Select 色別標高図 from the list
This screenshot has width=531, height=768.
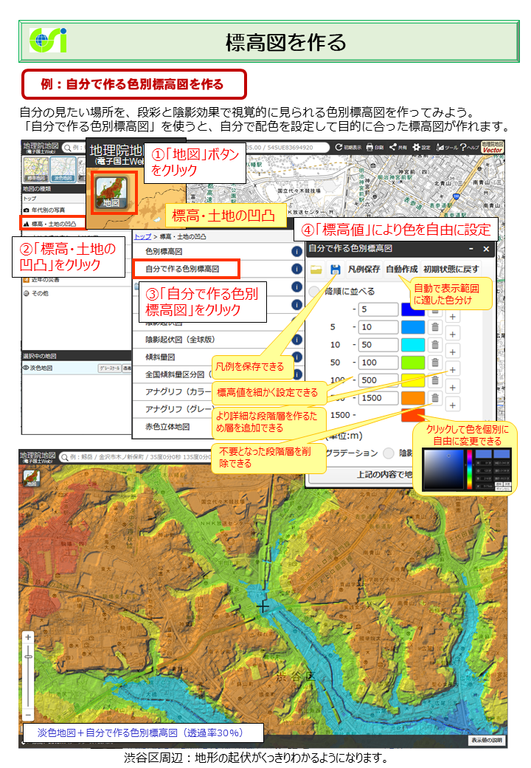pyautogui.click(x=164, y=251)
